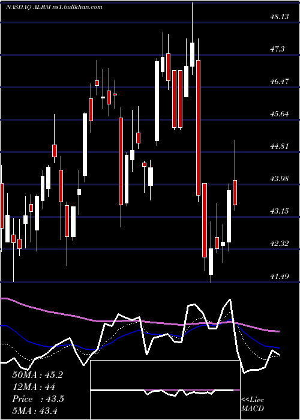Click the 46.47 price axis label
The image size is (300, 420).
coord(279,82)
